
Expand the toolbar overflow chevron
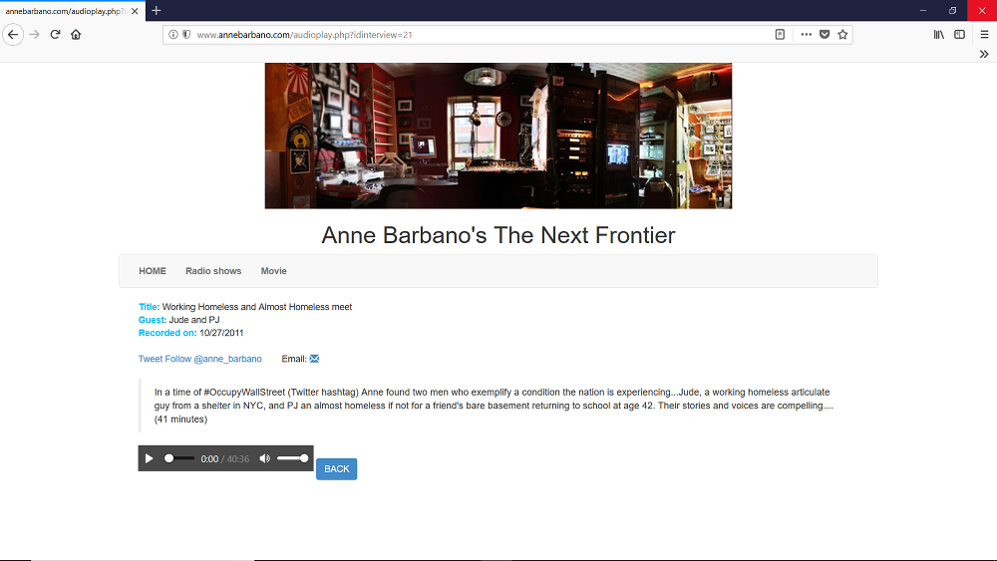pyautogui.click(x=984, y=54)
